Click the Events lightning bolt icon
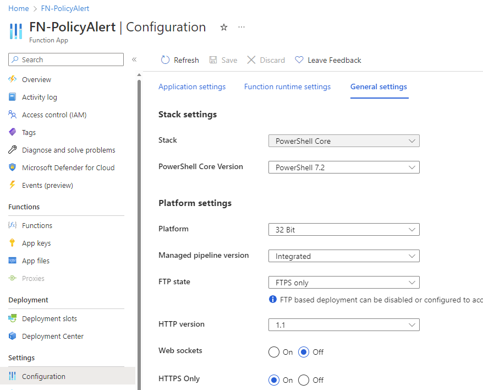 click(12, 185)
